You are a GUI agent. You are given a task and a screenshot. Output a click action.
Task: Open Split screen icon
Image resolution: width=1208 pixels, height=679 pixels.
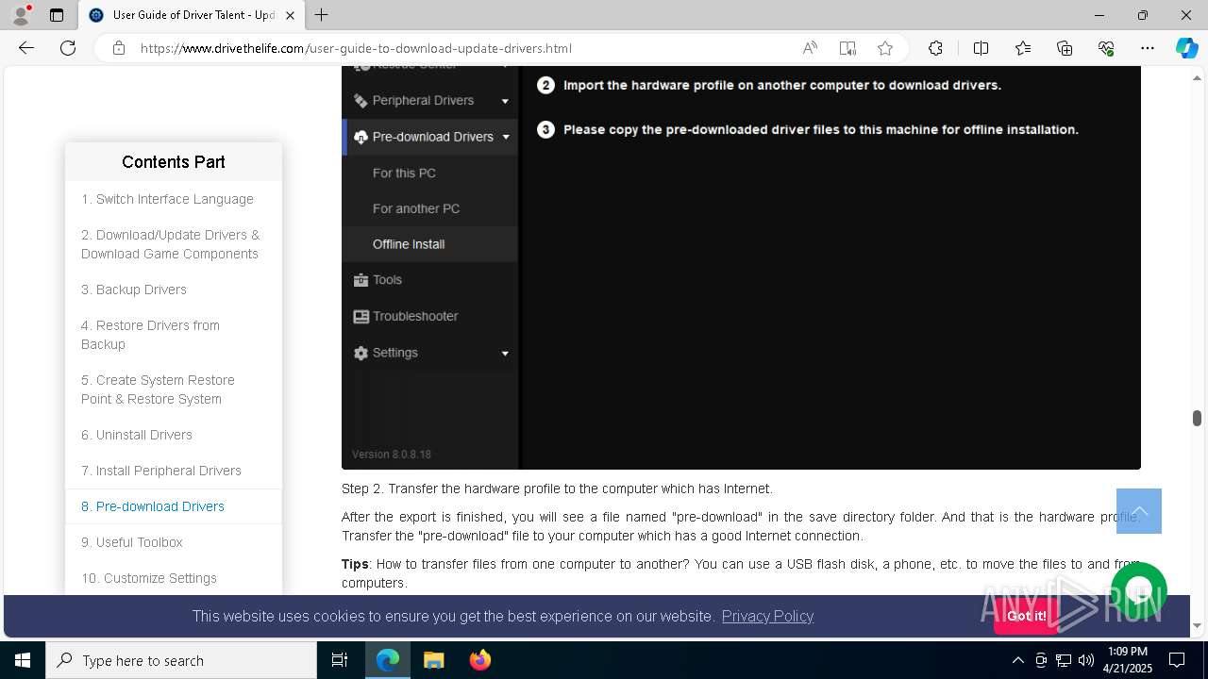pos(981,48)
